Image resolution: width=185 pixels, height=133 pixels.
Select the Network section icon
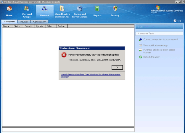tap(45, 9)
